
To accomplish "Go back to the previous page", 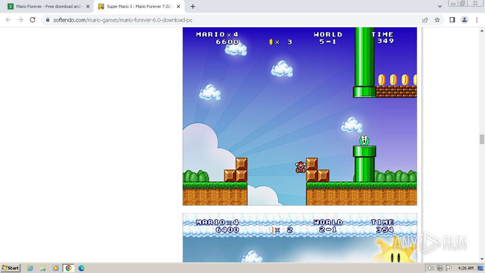I will pos(8,20).
